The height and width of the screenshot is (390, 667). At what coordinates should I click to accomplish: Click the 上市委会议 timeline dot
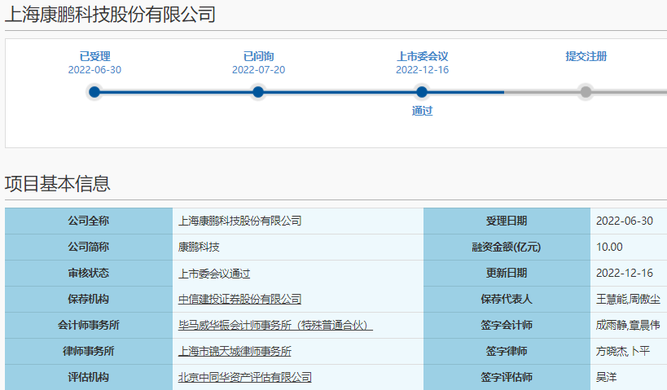coord(422,92)
